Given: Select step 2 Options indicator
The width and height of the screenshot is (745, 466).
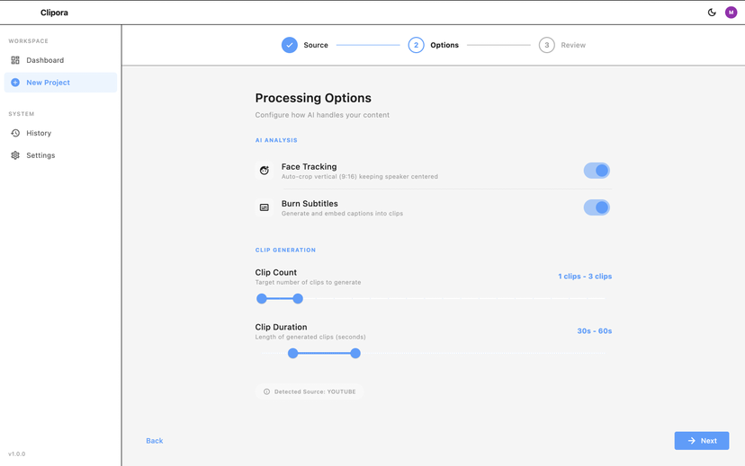Looking at the screenshot, I should tap(416, 45).
